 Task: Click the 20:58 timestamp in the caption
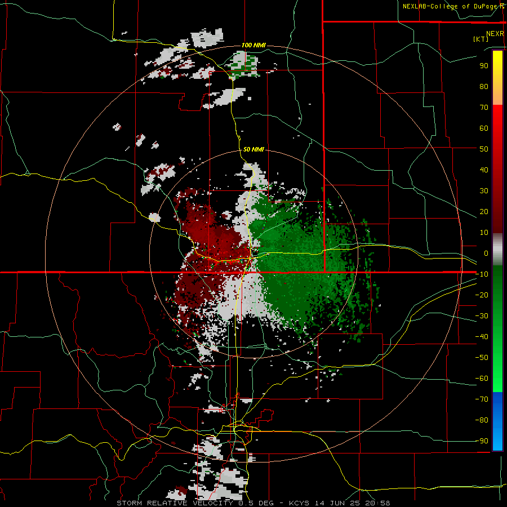coord(377,503)
